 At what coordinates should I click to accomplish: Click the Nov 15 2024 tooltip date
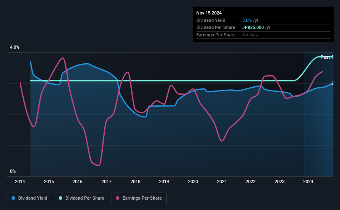coord(209,13)
